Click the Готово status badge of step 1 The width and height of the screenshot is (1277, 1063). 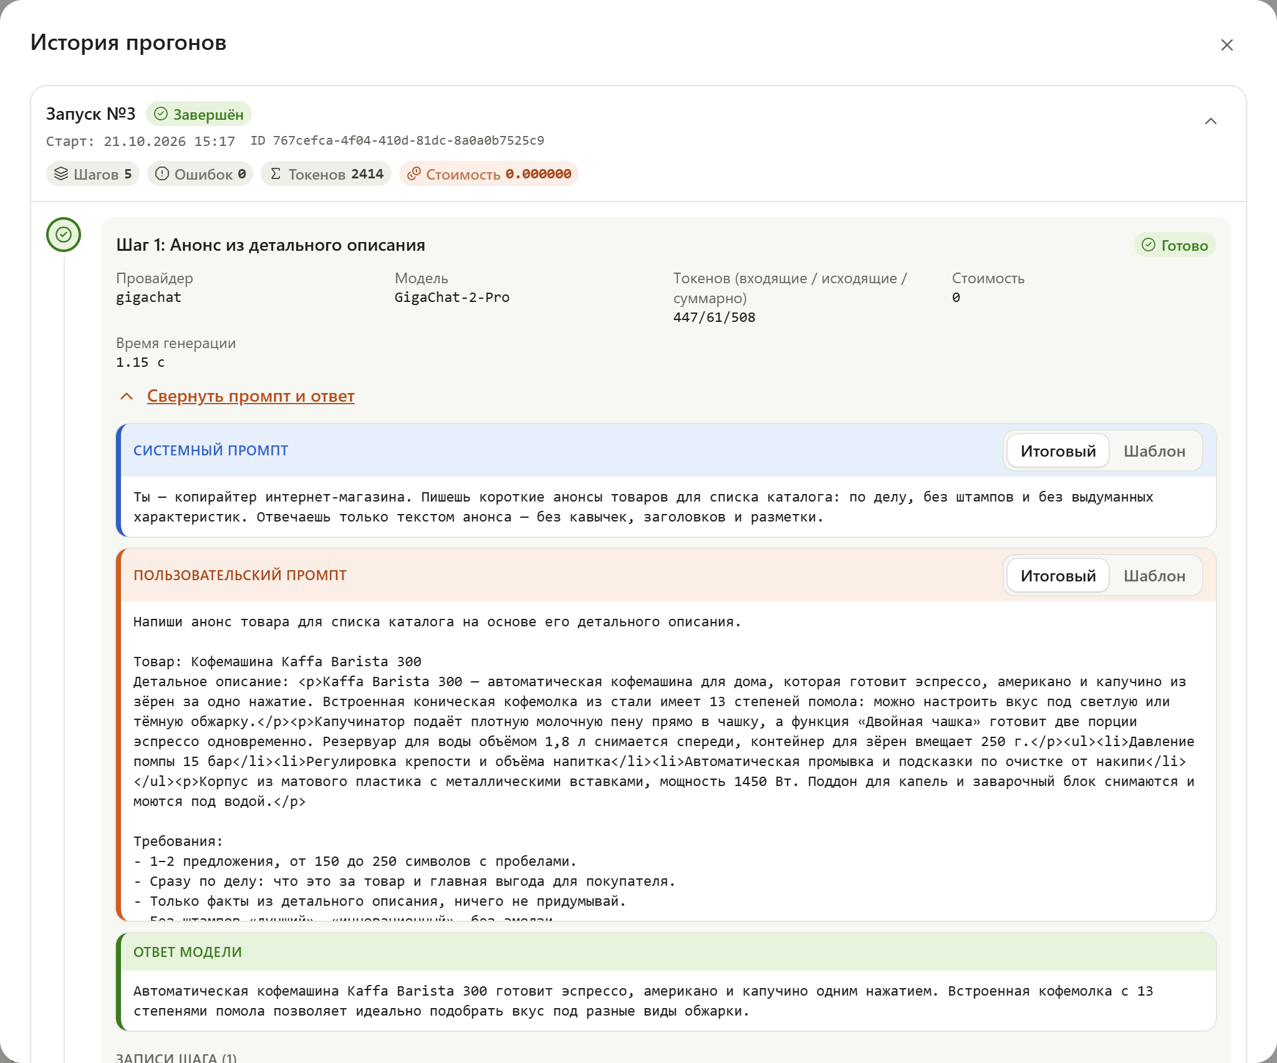coord(1174,245)
